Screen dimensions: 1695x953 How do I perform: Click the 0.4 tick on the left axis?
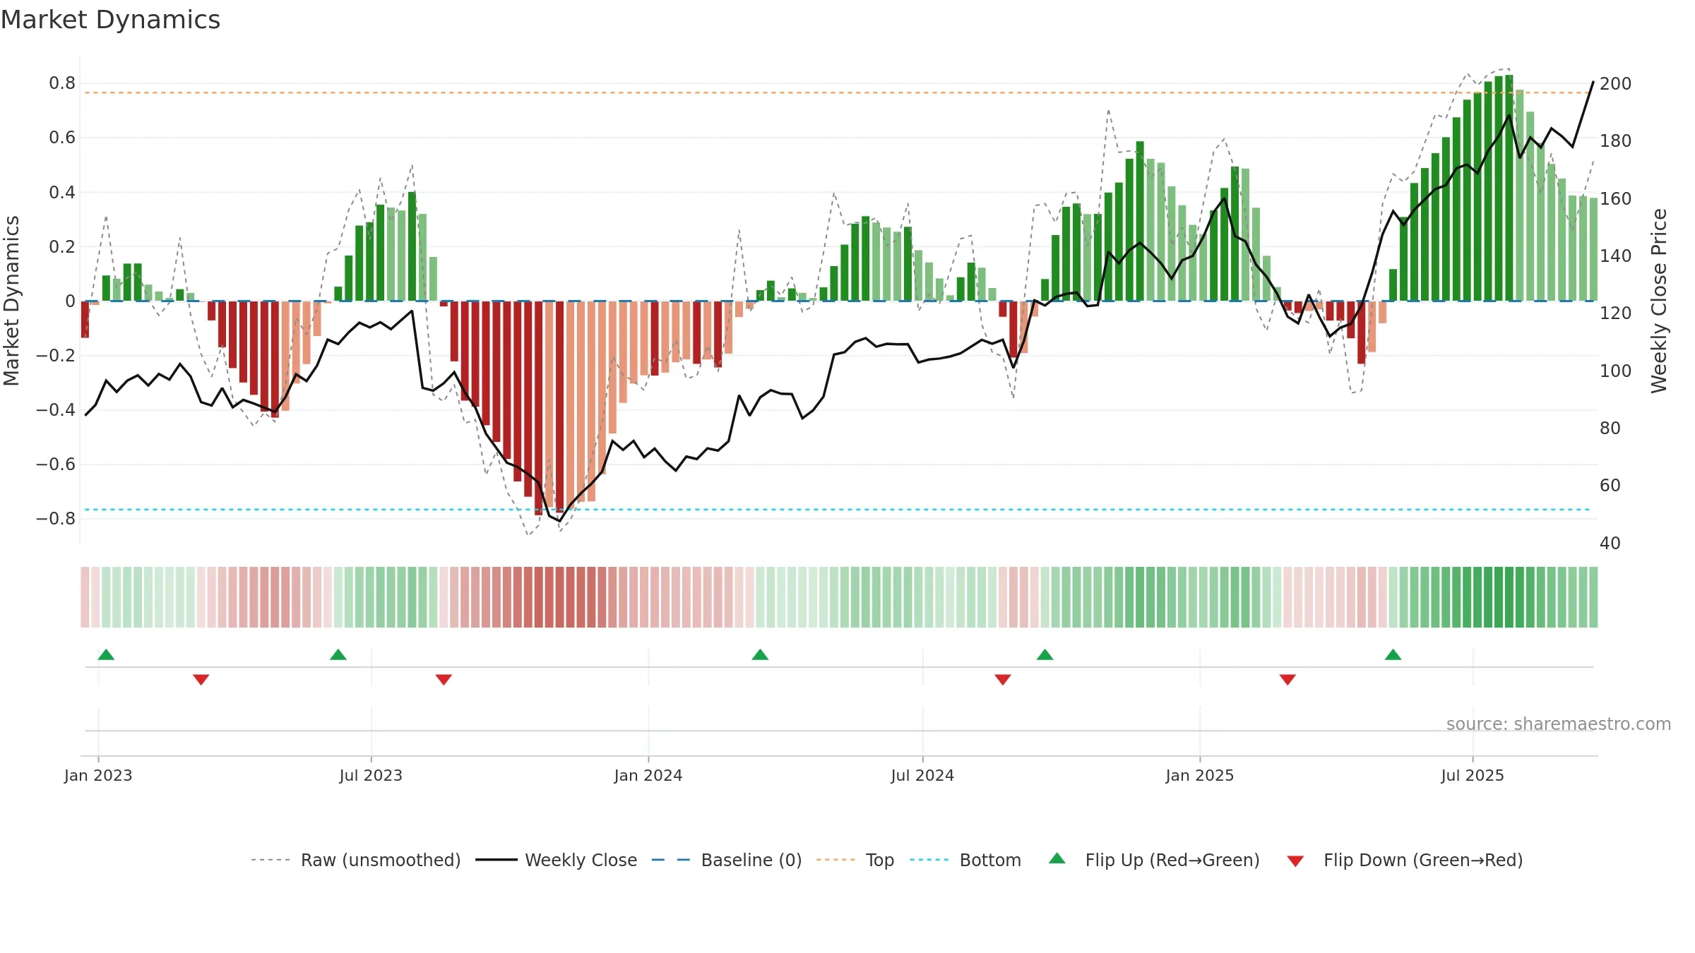(x=62, y=192)
